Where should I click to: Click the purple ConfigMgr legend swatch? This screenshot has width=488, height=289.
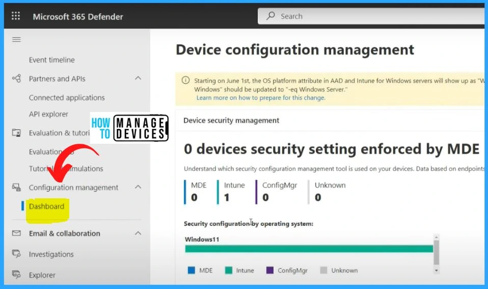coord(270,270)
